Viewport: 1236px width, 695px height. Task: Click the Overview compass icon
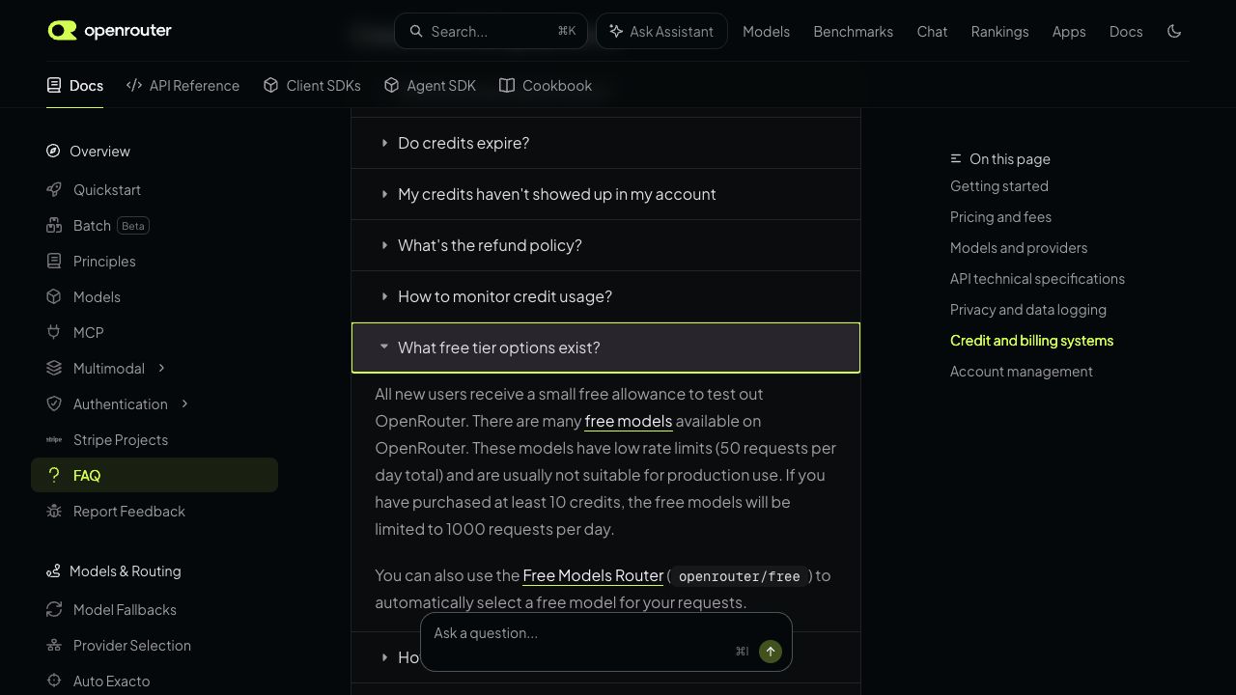pyautogui.click(x=53, y=151)
